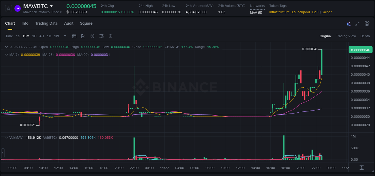Screen dimensions: 375x176
Task: Open the date range calendar picker
Action: click(74, 36)
